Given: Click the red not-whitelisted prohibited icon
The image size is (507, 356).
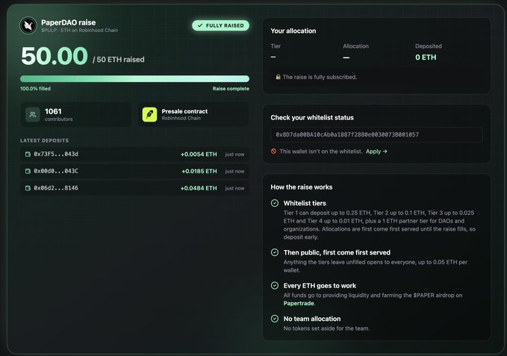Looking at the screenshot, I should click(273, 152).
